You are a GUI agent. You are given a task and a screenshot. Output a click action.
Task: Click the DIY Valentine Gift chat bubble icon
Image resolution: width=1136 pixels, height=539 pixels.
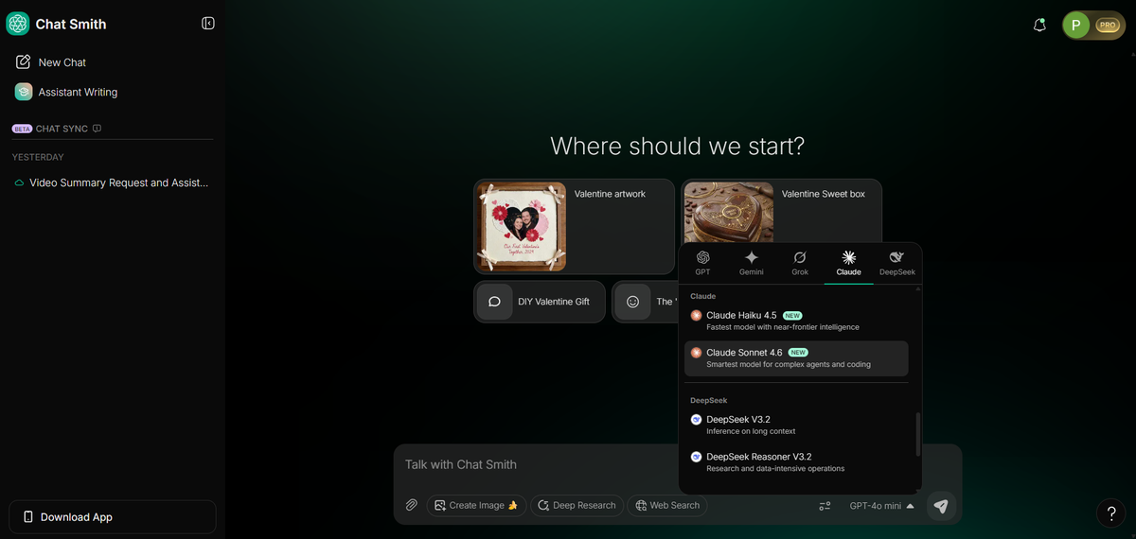(494, 302)
